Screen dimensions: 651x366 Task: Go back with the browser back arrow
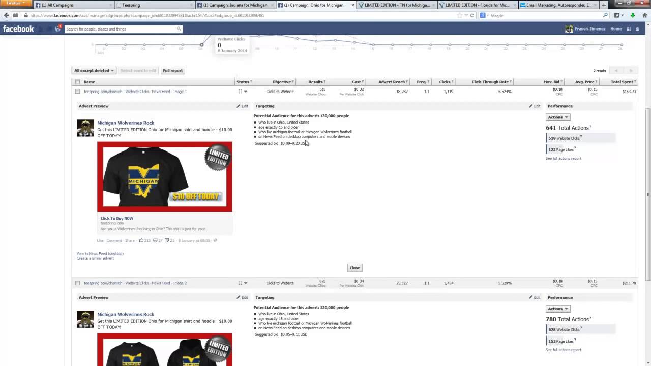pyautogui.click(x=7, y=15)
